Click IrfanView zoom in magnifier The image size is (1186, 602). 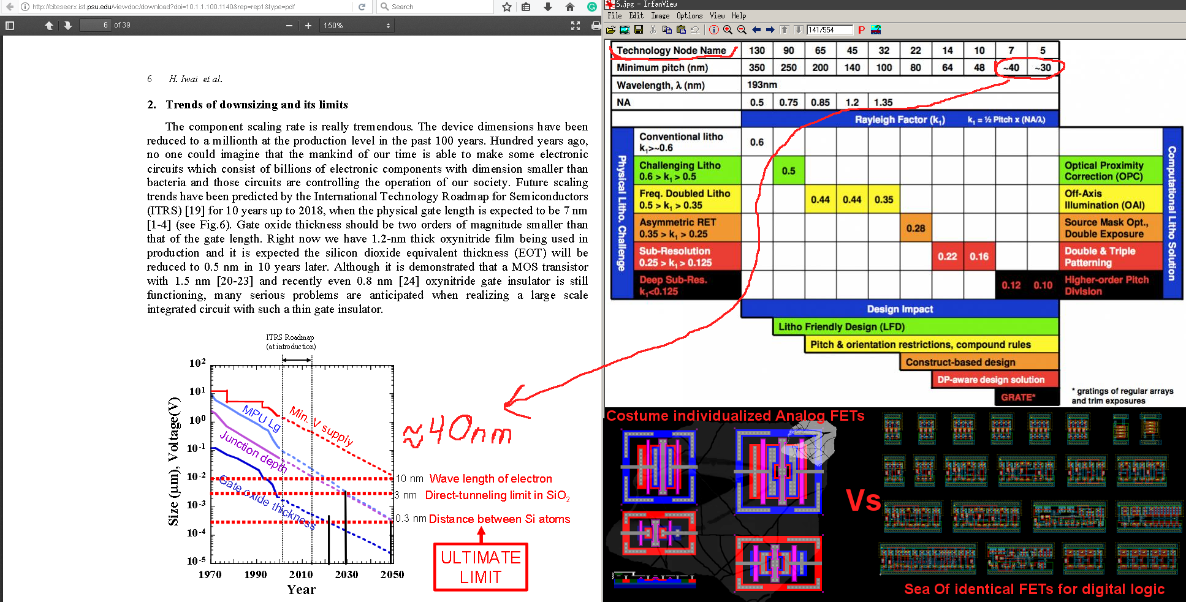pyautogui.click(x=728, y=30)
